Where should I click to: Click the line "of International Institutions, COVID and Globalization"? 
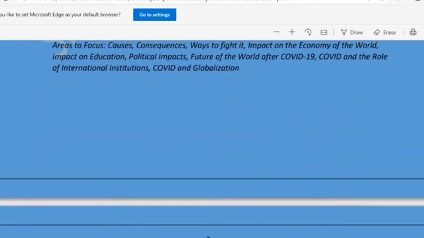tap(146, 68)
